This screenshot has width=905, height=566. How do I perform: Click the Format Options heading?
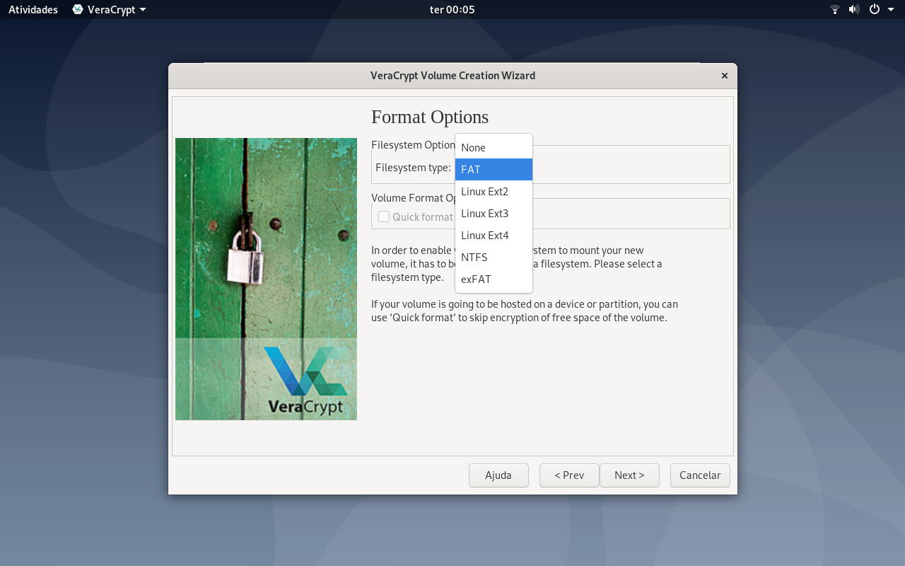[x=430, y=117]
